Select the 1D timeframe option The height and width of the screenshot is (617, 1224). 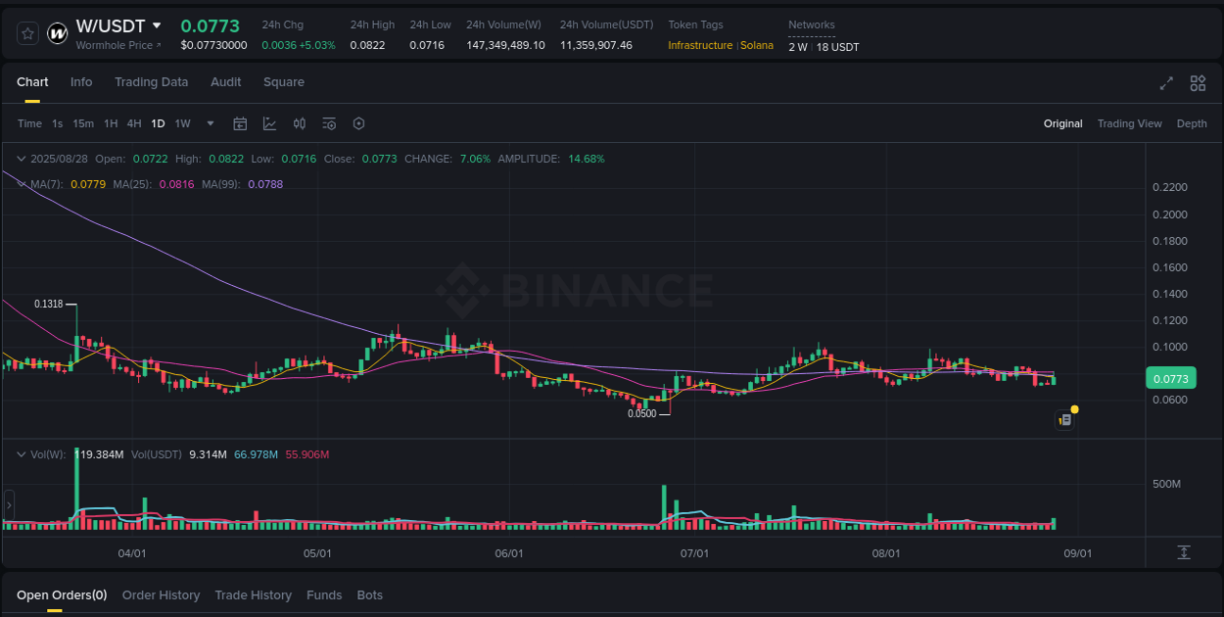point(158,123)
